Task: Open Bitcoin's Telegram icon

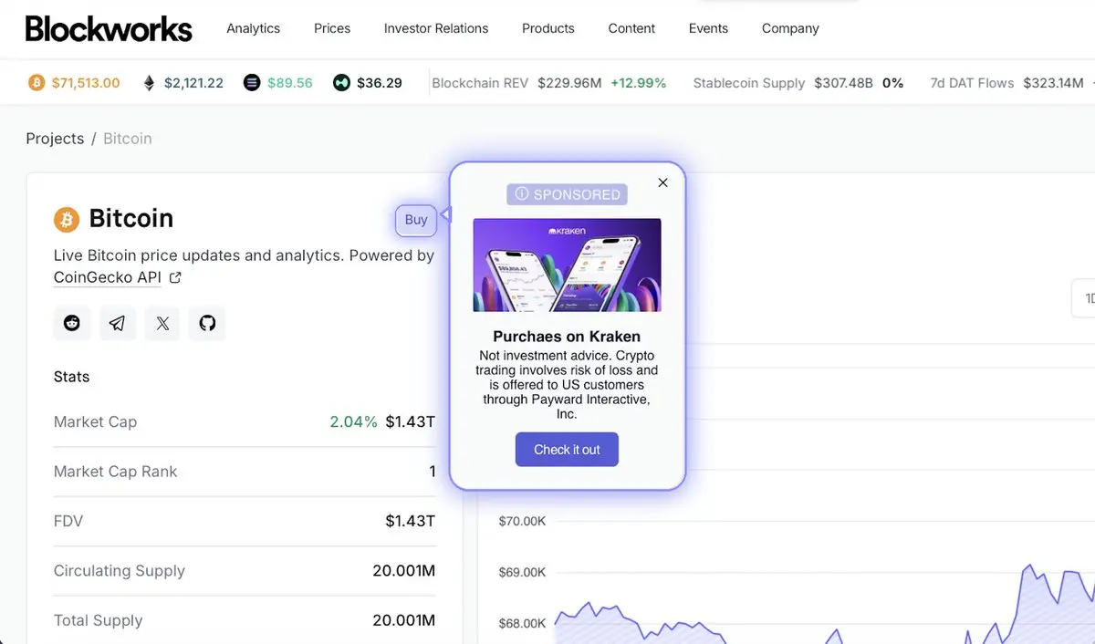Action: pos(118,323)
